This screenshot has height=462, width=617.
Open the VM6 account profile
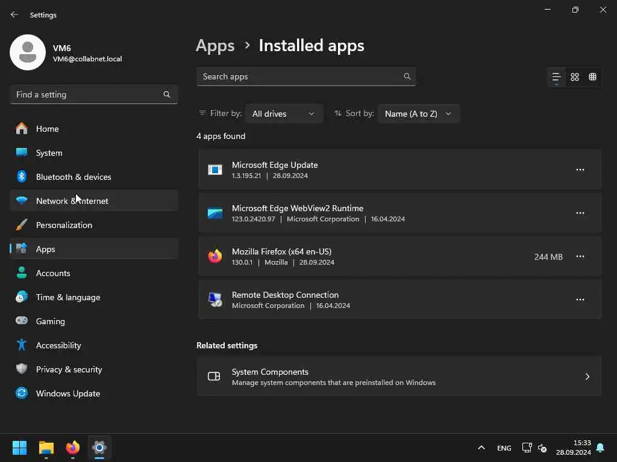click(66, 53)
